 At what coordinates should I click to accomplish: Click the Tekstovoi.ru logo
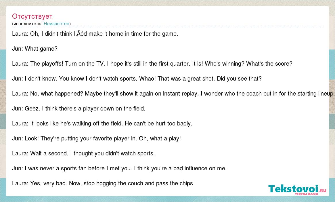[x=297, y=190]
